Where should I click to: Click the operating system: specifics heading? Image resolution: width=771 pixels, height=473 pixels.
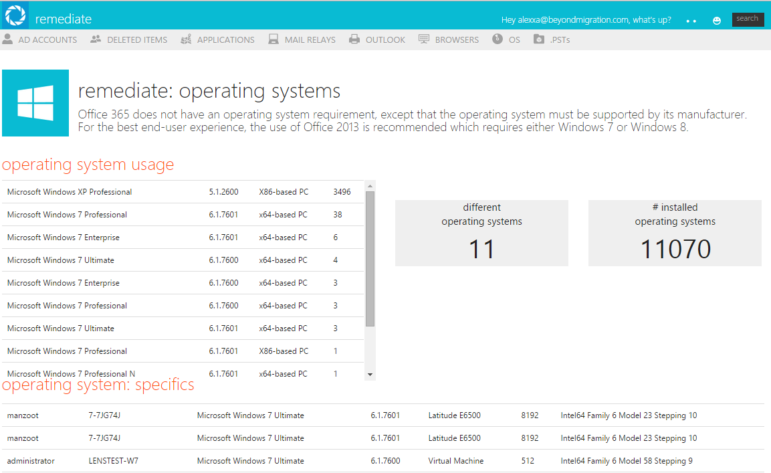tap(98, 385)
